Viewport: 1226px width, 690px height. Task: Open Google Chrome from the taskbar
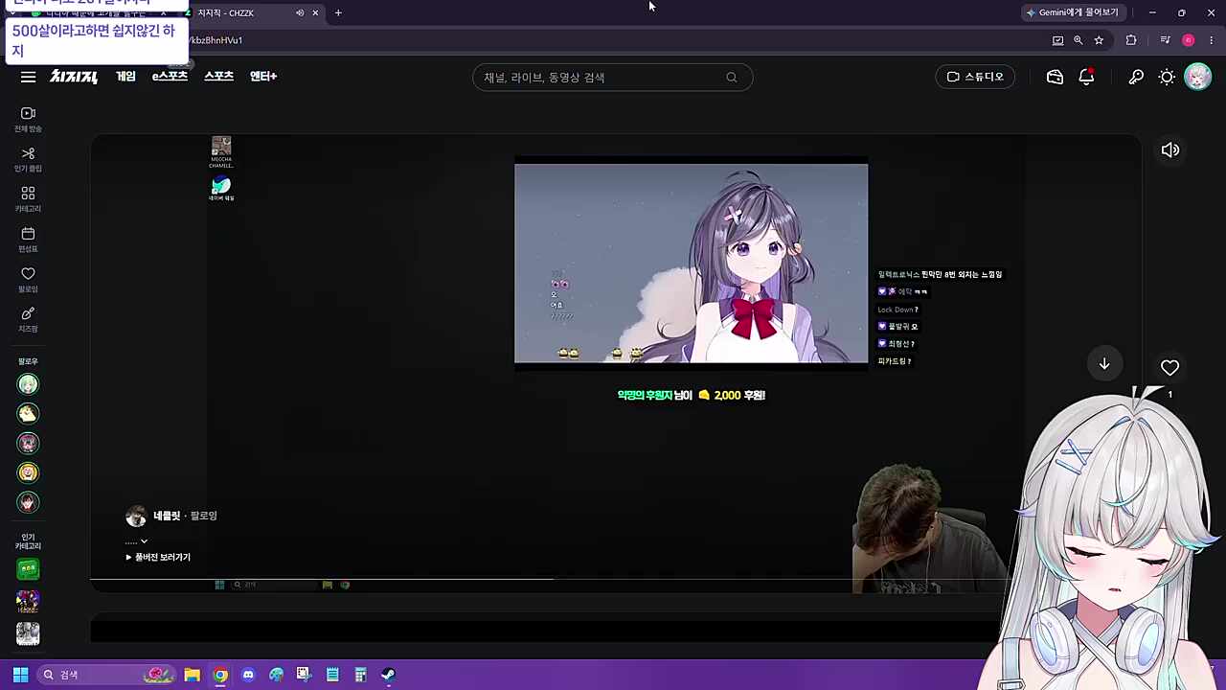coord(220,675)
